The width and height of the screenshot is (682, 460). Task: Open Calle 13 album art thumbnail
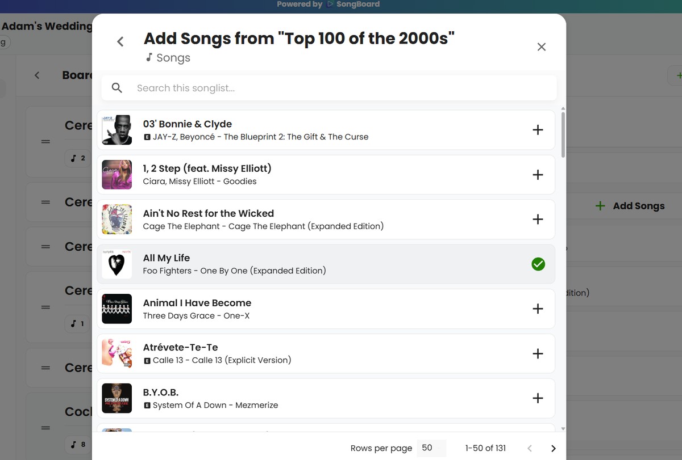click(117, 353)
